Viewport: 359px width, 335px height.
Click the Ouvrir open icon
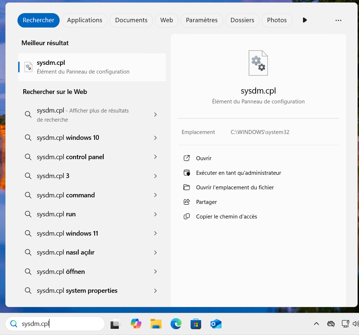pos(187,158)
